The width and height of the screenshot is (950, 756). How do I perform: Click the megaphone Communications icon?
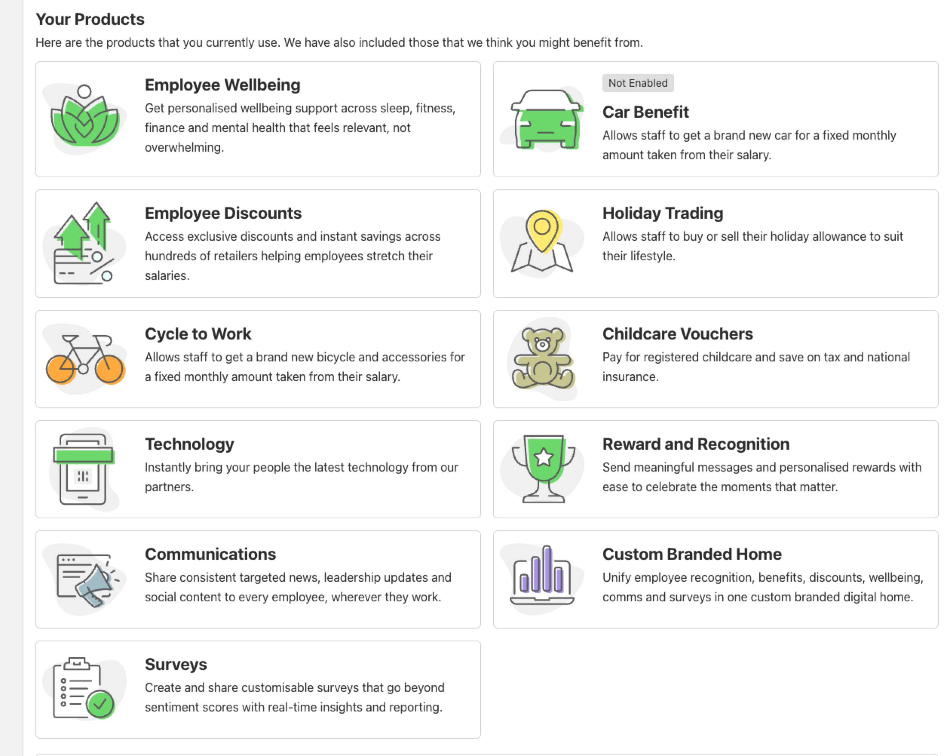84,579
